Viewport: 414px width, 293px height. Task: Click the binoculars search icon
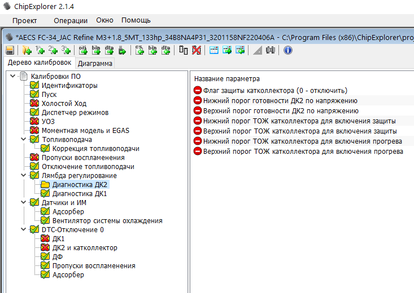point(270,50)
